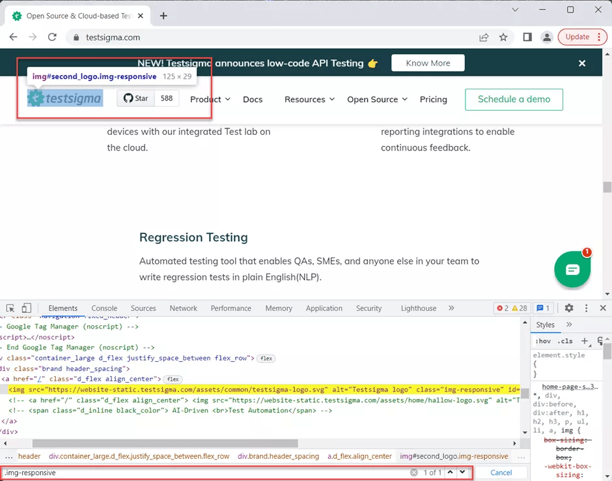This screenshot has width=612, height=481.
Task: Click the img#second_logo.img-responsive breadcrumb
Action: point(454,456)
